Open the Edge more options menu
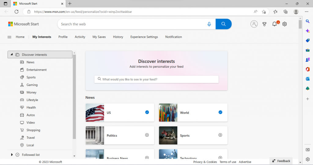 (307, 12)
